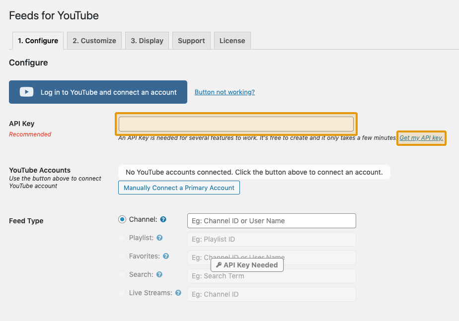Open the Button not working link
The image size is (459, 321).
click(x=224, y=92)
